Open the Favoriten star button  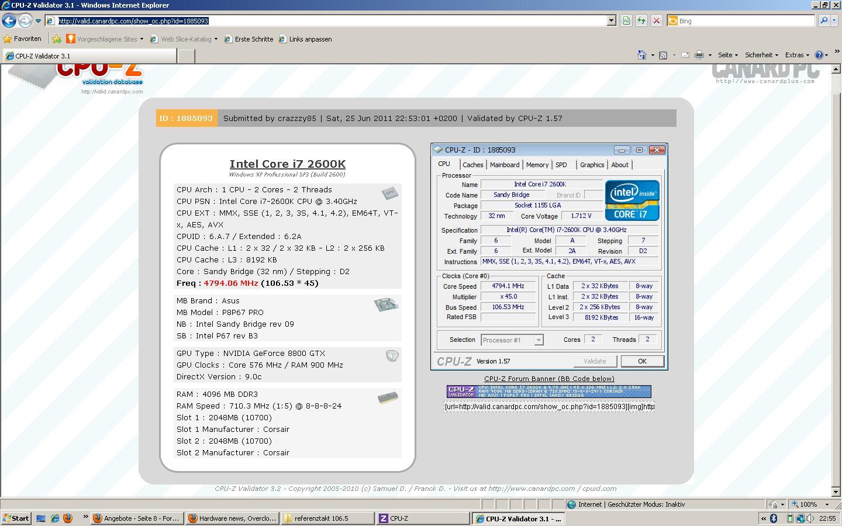22,39
